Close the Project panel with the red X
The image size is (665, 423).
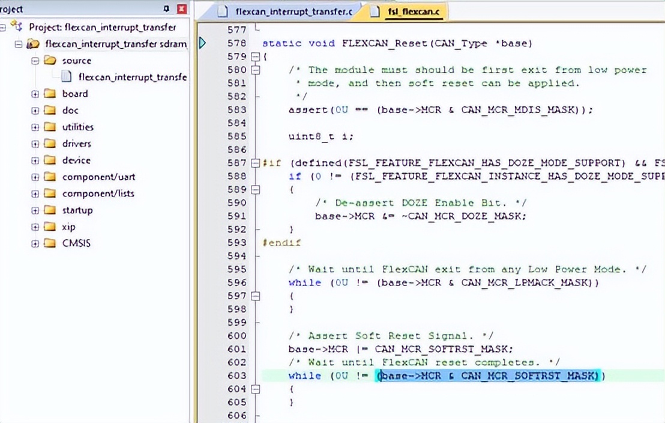(182, 8)
